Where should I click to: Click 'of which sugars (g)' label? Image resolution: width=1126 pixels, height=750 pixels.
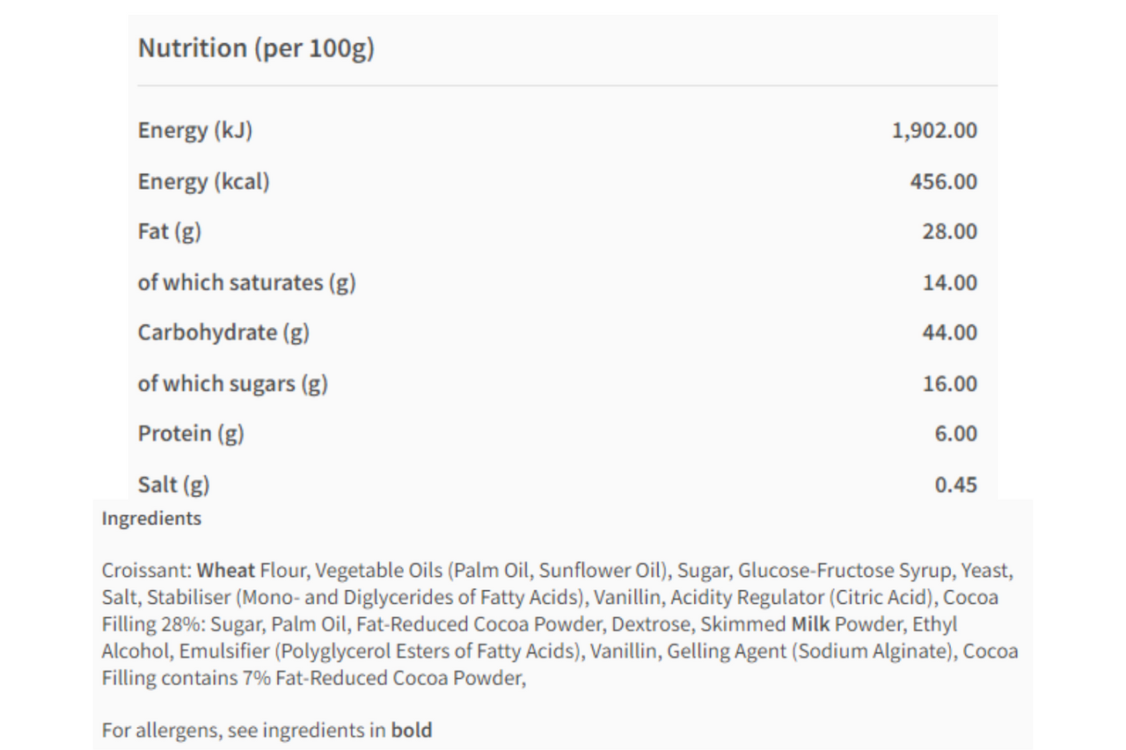tap(232, 384)
